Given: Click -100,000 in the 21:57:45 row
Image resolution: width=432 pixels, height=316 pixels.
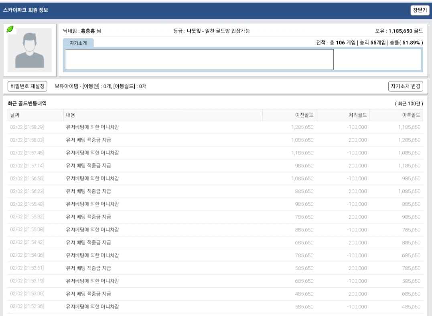Looking at the screenshot, I should pos(357,153).
